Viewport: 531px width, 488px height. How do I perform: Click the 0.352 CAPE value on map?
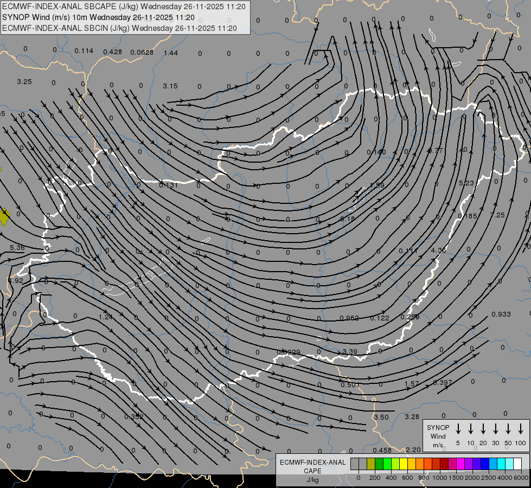134,417
